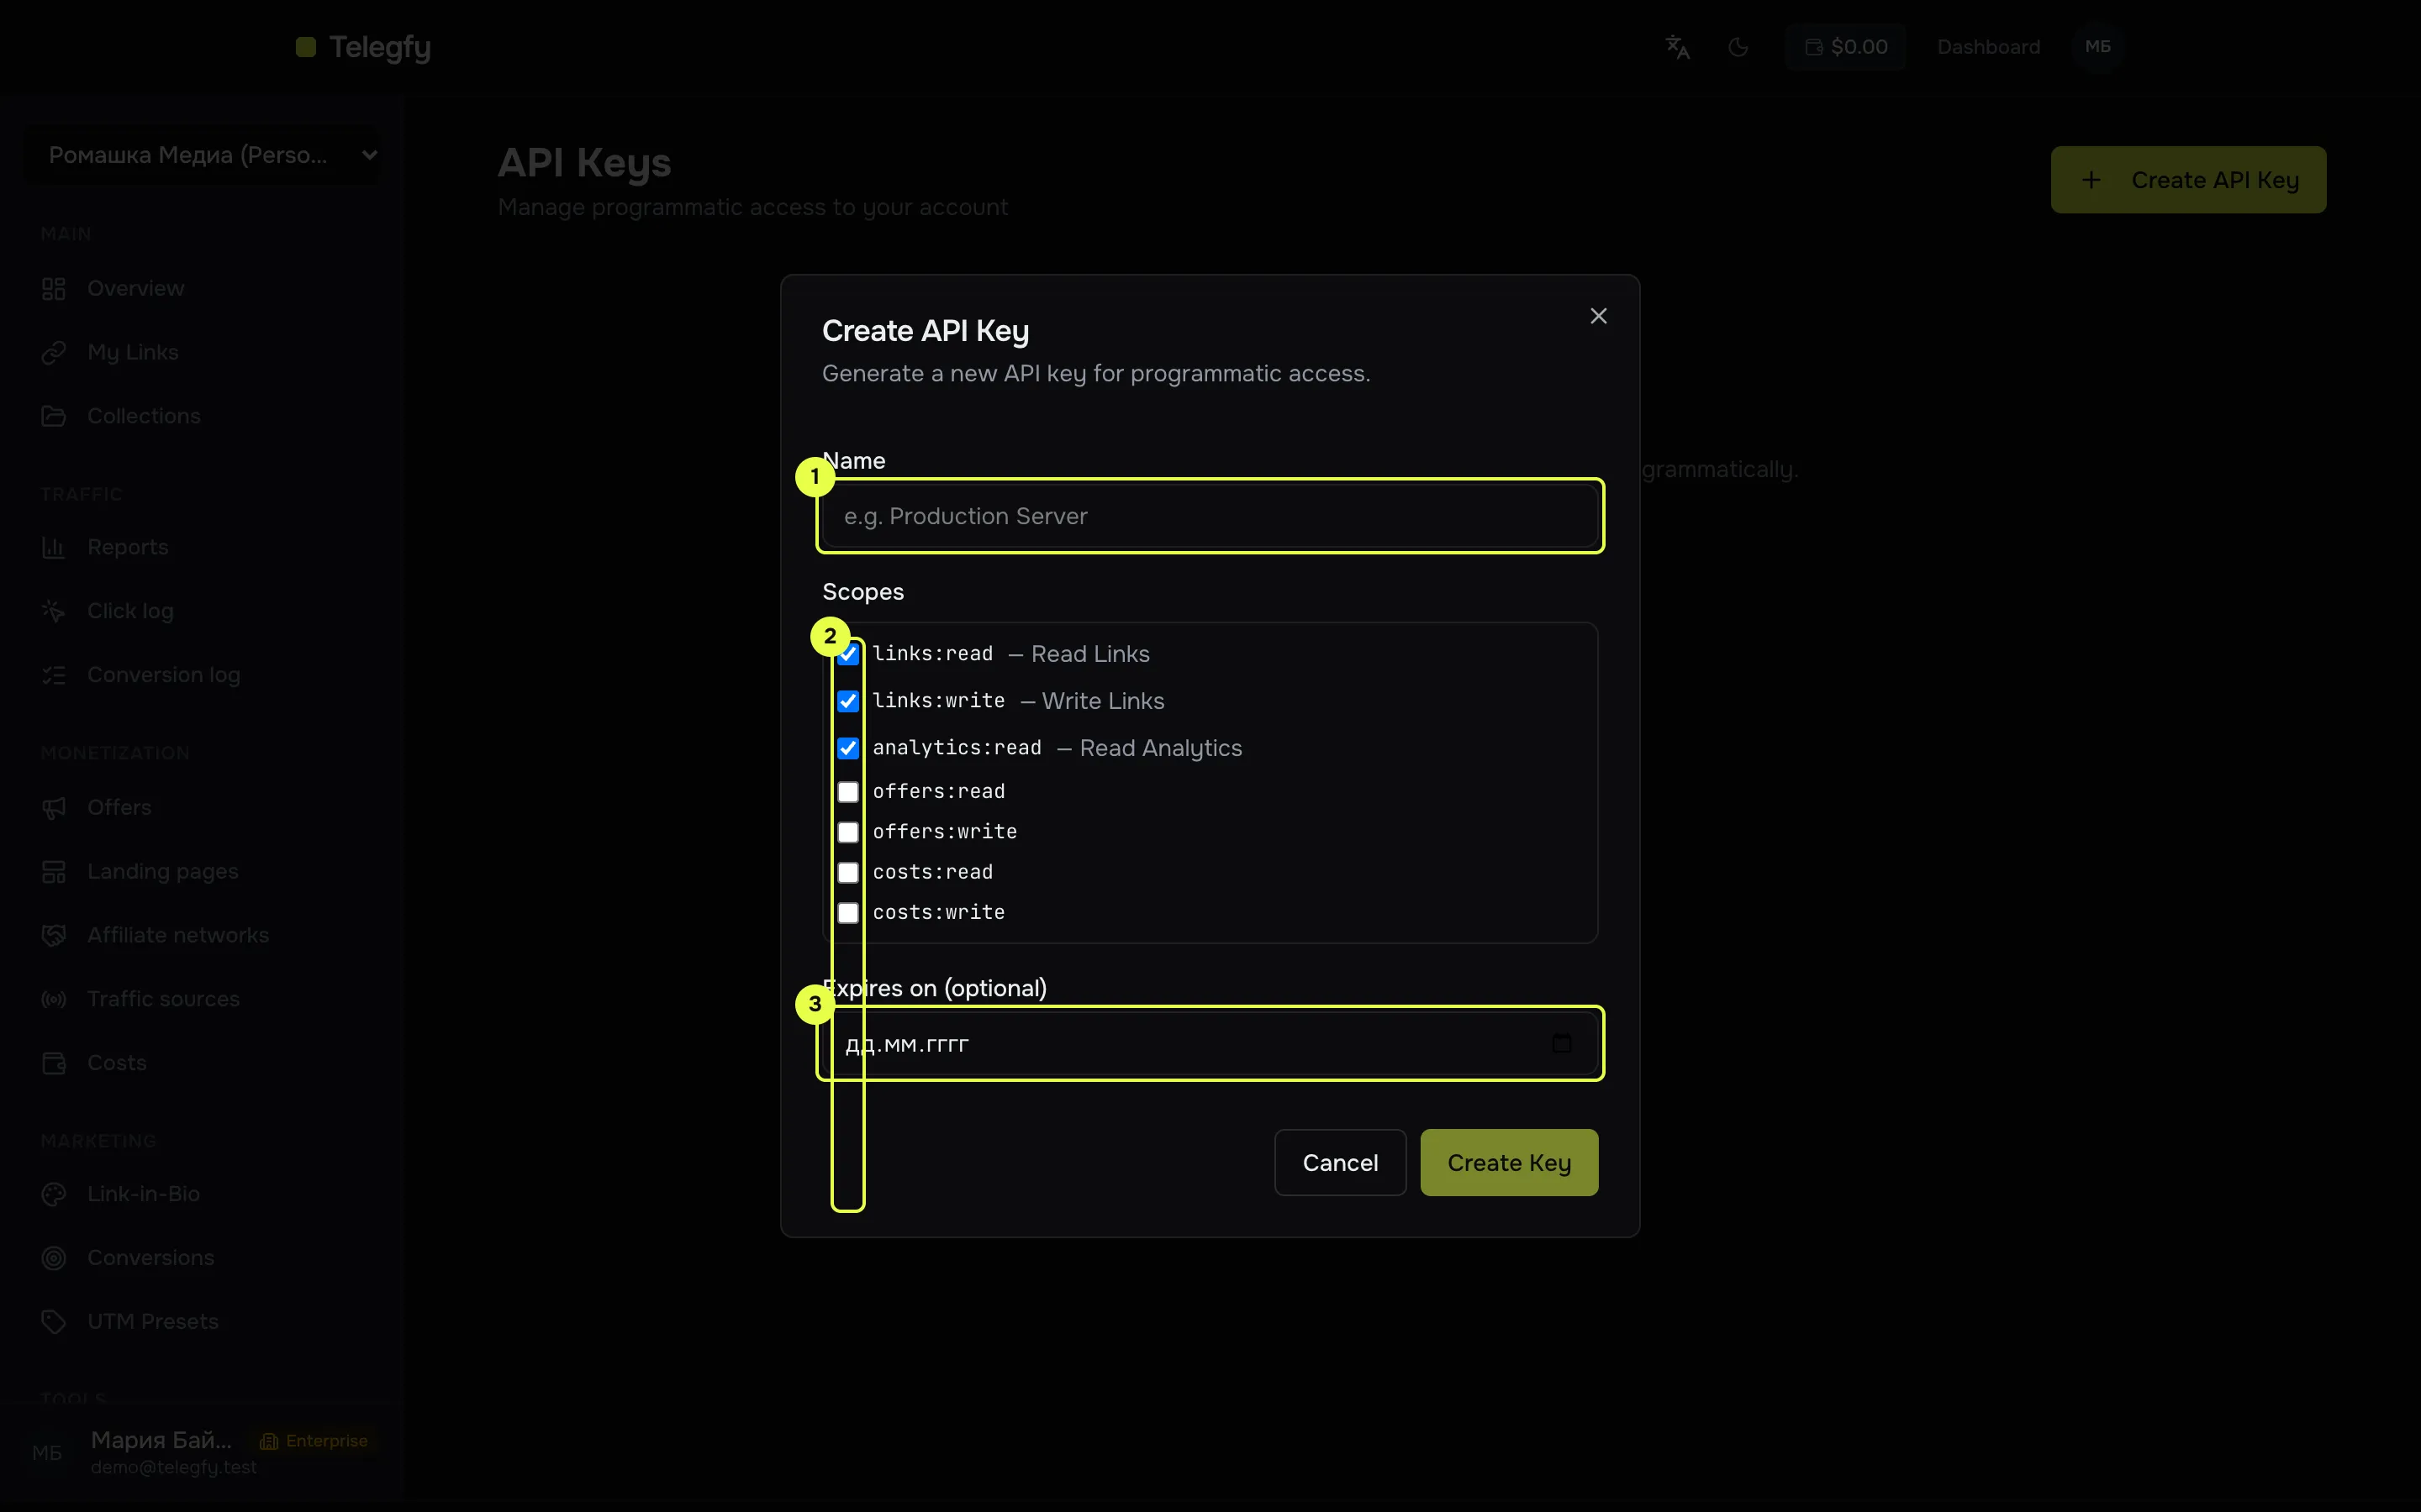Image resolution: width=2421 pixels, height=1512 pixels.
Task: Click the My Links chain icon
Action: coord(54,352)
